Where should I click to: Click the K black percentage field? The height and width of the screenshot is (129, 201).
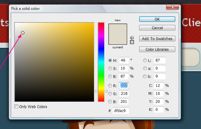[x=159, y=110]
